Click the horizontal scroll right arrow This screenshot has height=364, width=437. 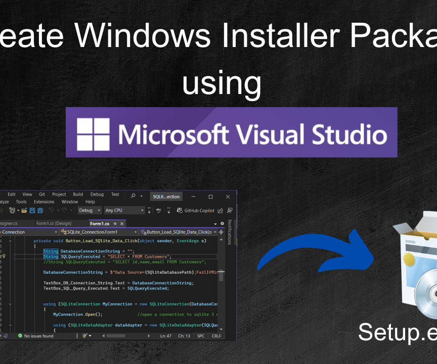point(149,336)
